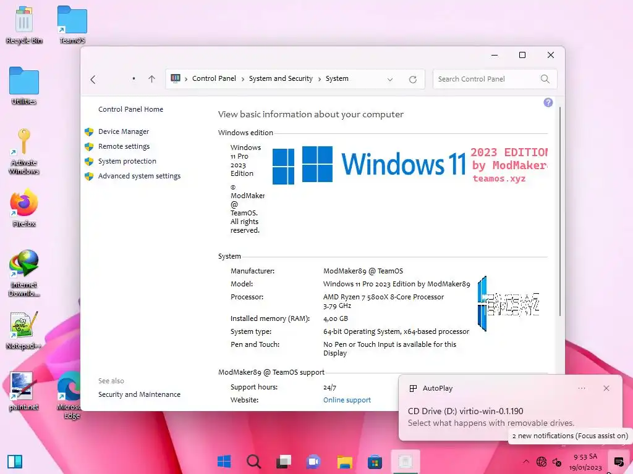Launch the Activate Windows key shortcut
Screen dimensions: 633x474
pos(24,151)
